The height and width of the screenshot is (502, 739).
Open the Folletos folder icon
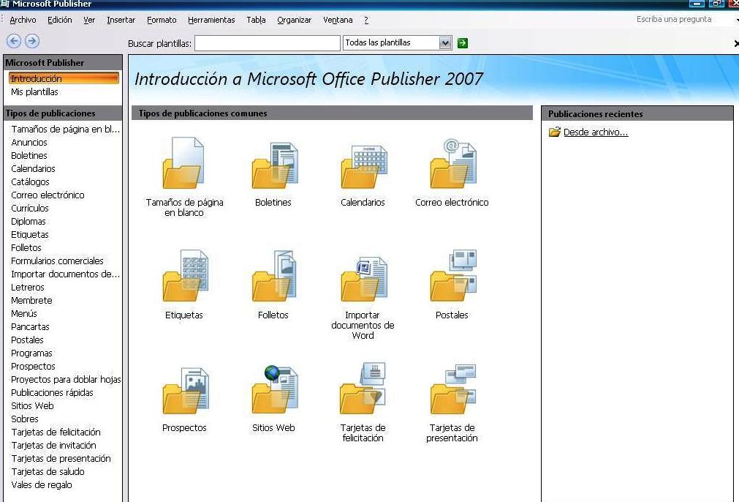point(274,276)
